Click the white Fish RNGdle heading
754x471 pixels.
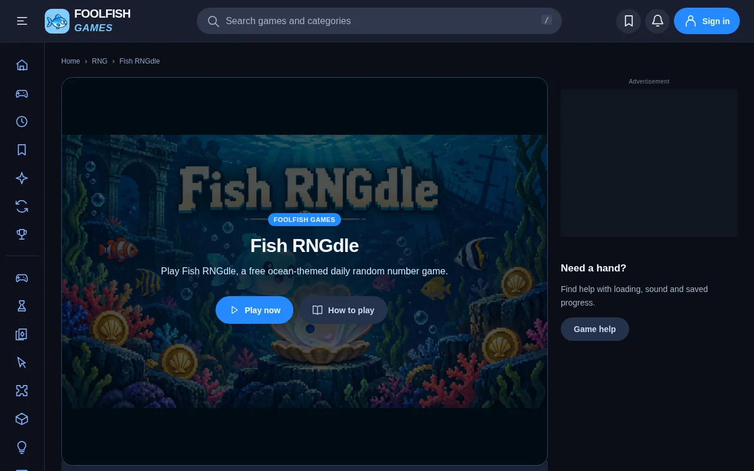[x=305, y=246]
